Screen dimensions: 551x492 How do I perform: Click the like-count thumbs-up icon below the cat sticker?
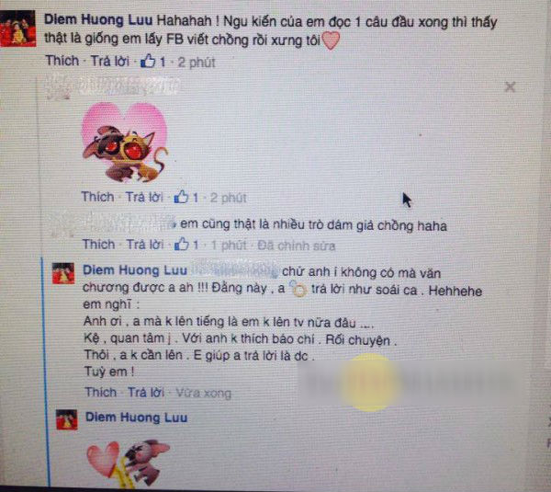coord(181,197)
